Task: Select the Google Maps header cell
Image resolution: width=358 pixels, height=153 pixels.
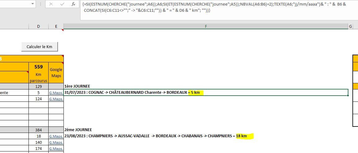Action: (56, 72)
